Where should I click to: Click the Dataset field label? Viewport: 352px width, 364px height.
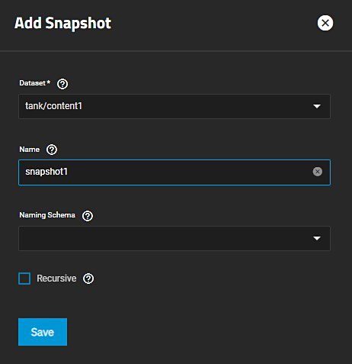(x=35, y=83)
